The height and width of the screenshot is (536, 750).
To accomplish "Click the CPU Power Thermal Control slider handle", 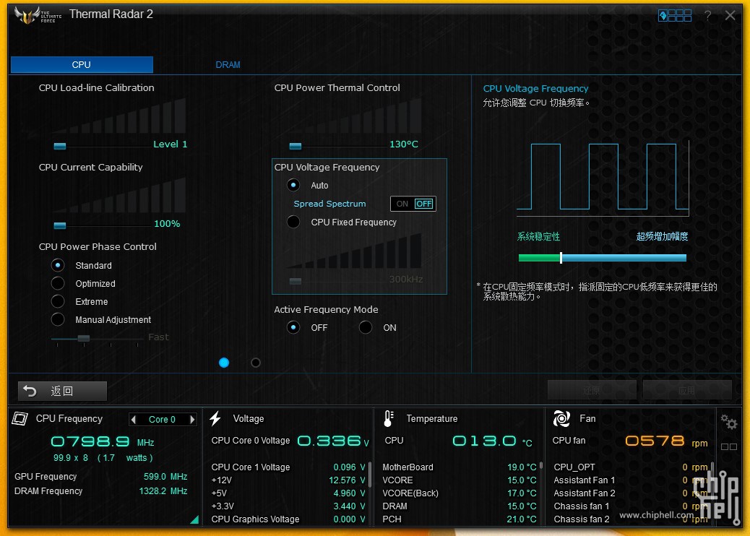I will click(296, 146).
